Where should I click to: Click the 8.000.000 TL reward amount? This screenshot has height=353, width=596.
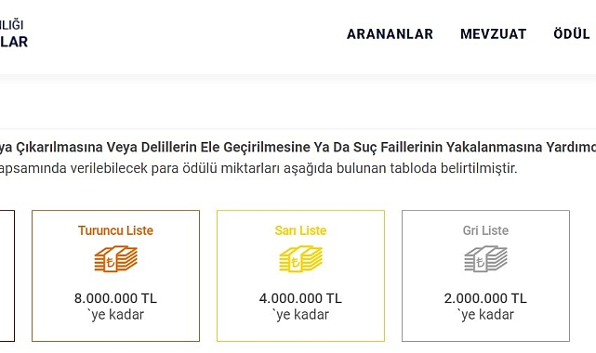coord(115,298)
